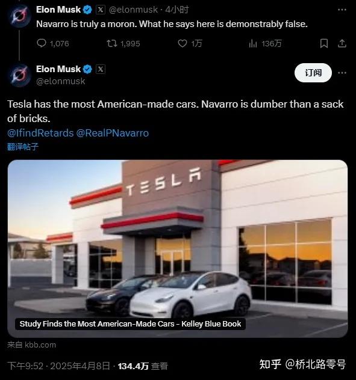The image size is (356, 380).
Task: Open the Kelley Blue Book article card image
Action: [x=178, y=248]
